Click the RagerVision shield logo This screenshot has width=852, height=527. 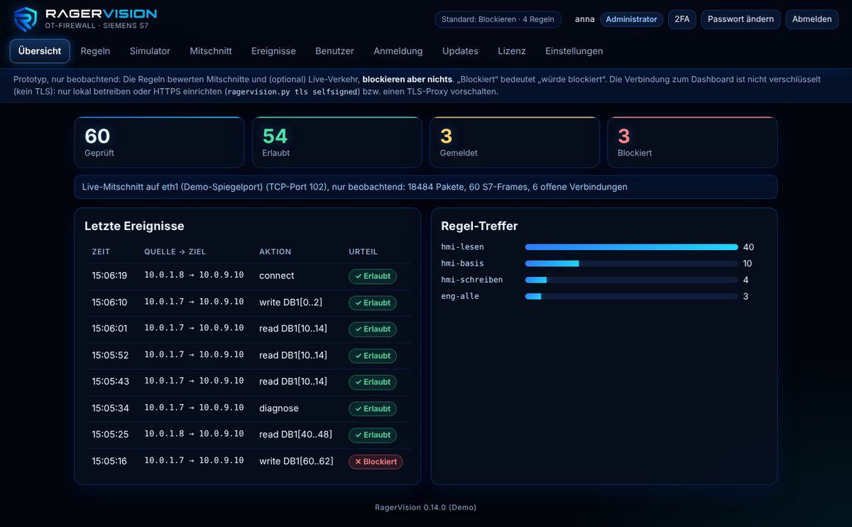pyautogui.click(x=26, y=19)
